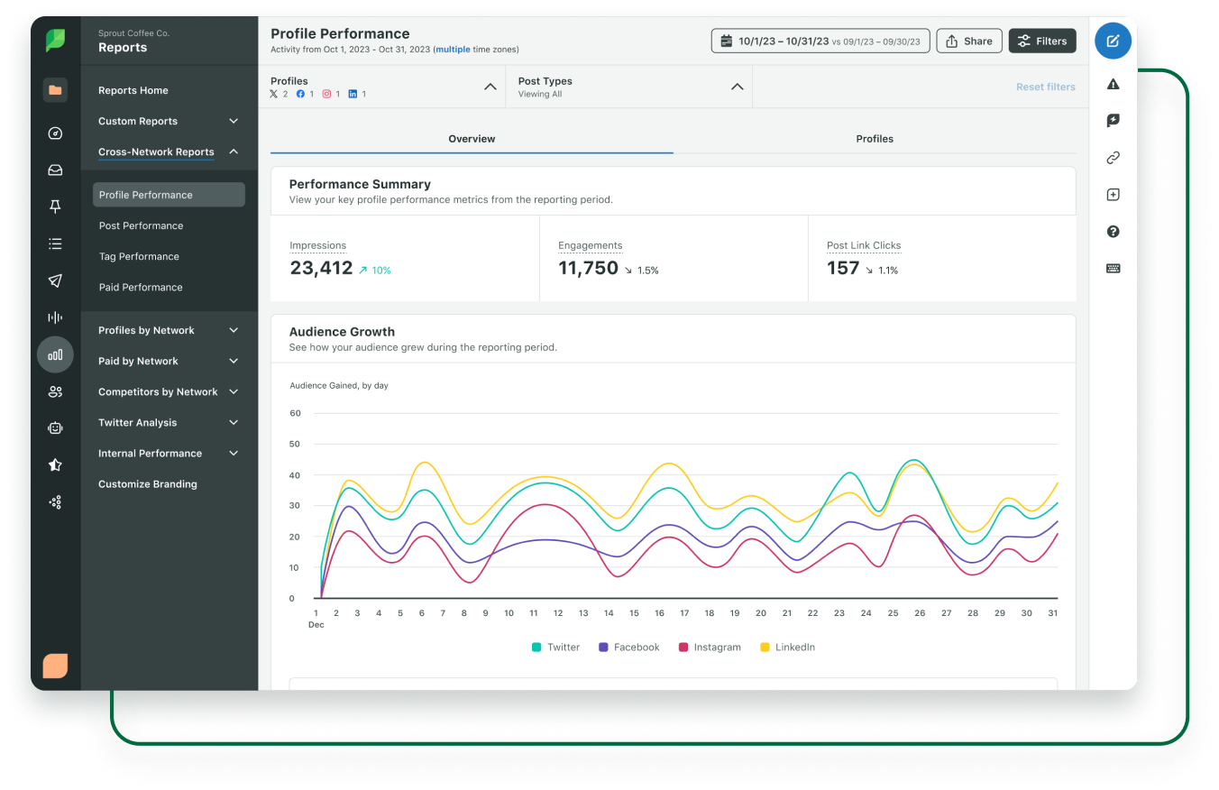This screenshot has width=1219, height=790.
Task: Expand Profiles by Network section
Action: coord(234,330)
